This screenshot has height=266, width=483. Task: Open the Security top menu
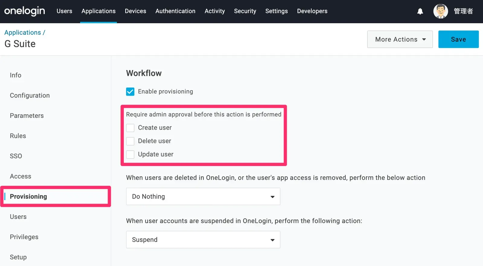[x=245, y=11]
